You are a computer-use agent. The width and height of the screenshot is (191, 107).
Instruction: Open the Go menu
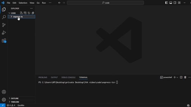click(x=38, y=3)
